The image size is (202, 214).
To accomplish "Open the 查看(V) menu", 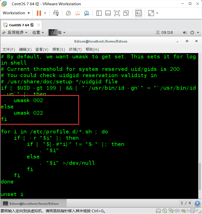I will [x=42, y=49].
